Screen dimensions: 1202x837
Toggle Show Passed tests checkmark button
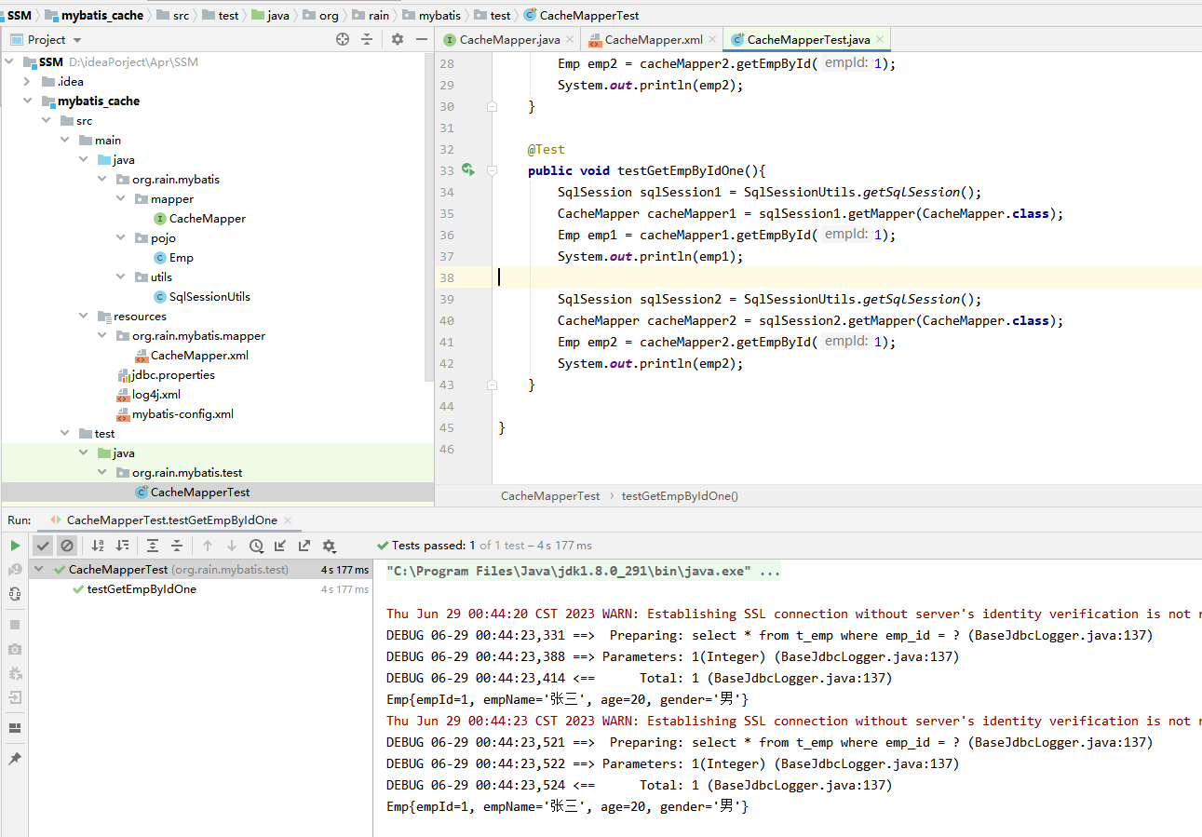point(43,546)
